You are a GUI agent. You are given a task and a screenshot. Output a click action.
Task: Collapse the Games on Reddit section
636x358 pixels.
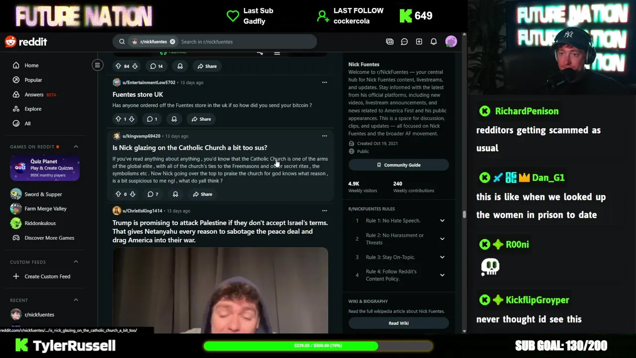(x=76, y=147)
